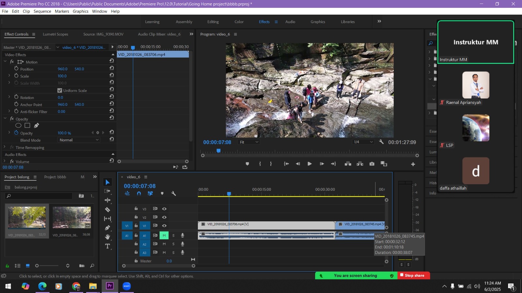Screen dimensions: 522x293
Task: Select the Pen tool in the tools panel
Action: tap(107, 228)
